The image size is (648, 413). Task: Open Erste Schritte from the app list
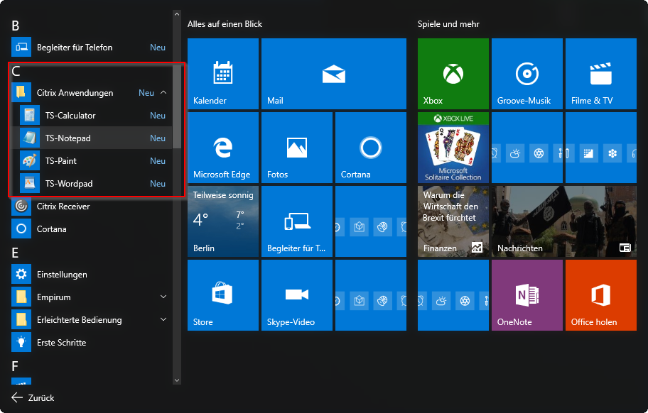pos(92,343)
